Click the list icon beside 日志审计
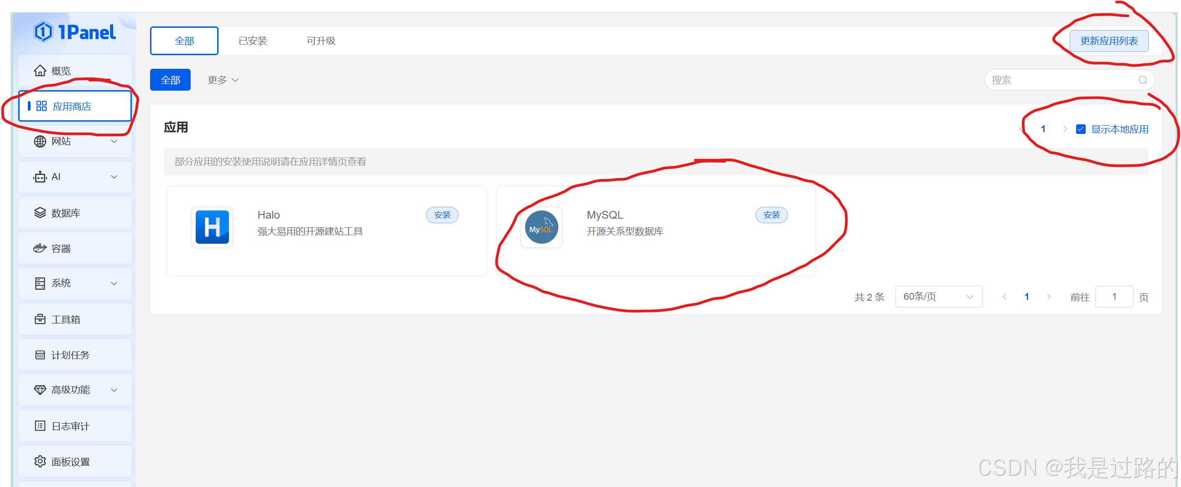Image resolution: width=1181 pixels, height=487 pixels. pos(40,425)
